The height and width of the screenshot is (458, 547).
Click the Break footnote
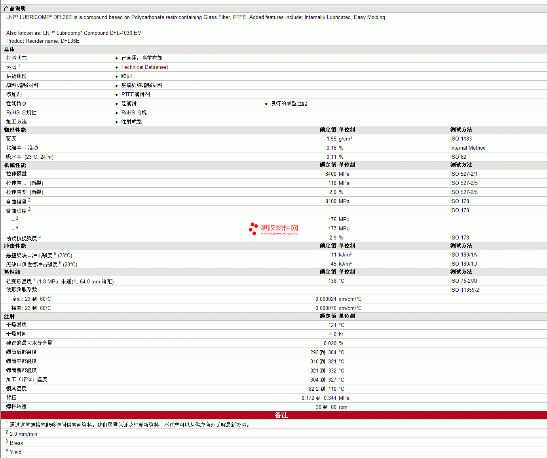tap(17, 443)
